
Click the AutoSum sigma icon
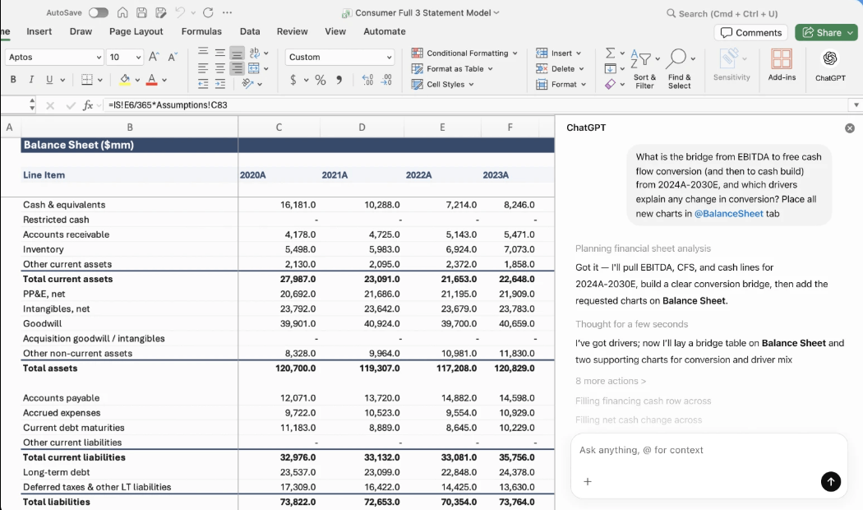(x=610, y=53)
